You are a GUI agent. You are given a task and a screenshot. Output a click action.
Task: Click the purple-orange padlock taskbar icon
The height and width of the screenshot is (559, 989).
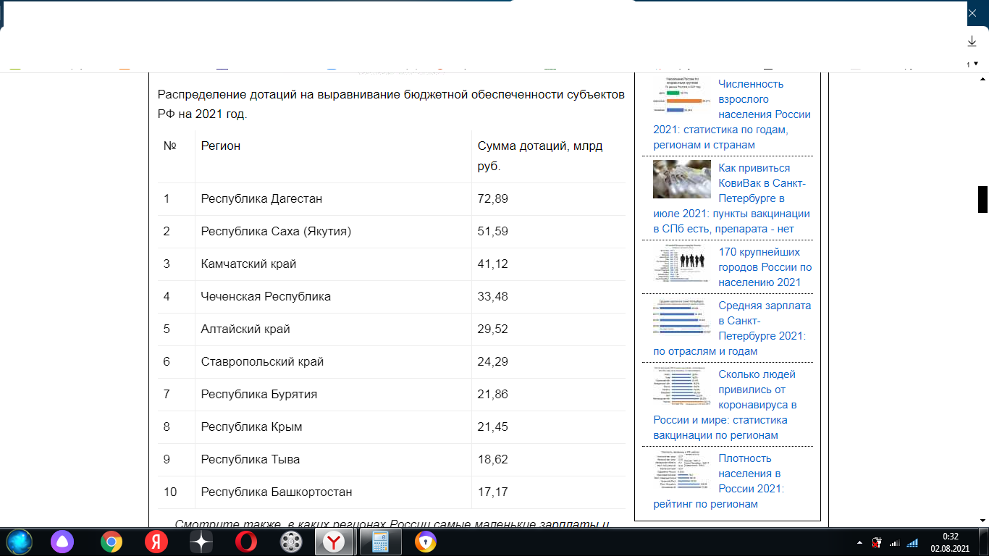pos(426,542)
